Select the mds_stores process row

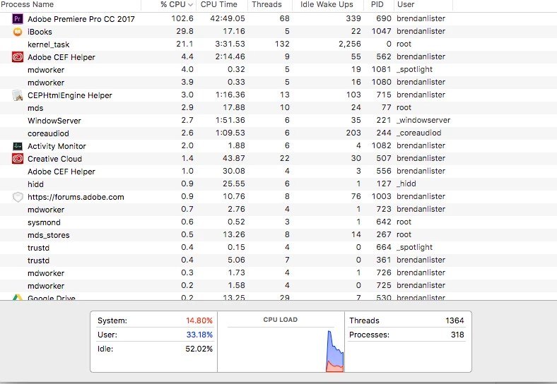[x=278, y=235]
